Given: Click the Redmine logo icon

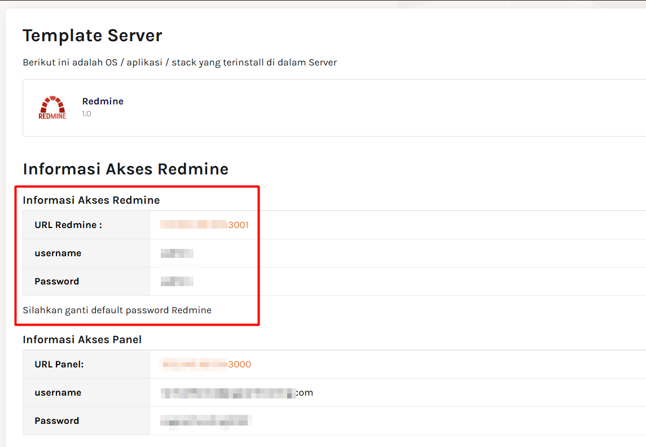Looking at the screenshot, I should coord(52,107).
